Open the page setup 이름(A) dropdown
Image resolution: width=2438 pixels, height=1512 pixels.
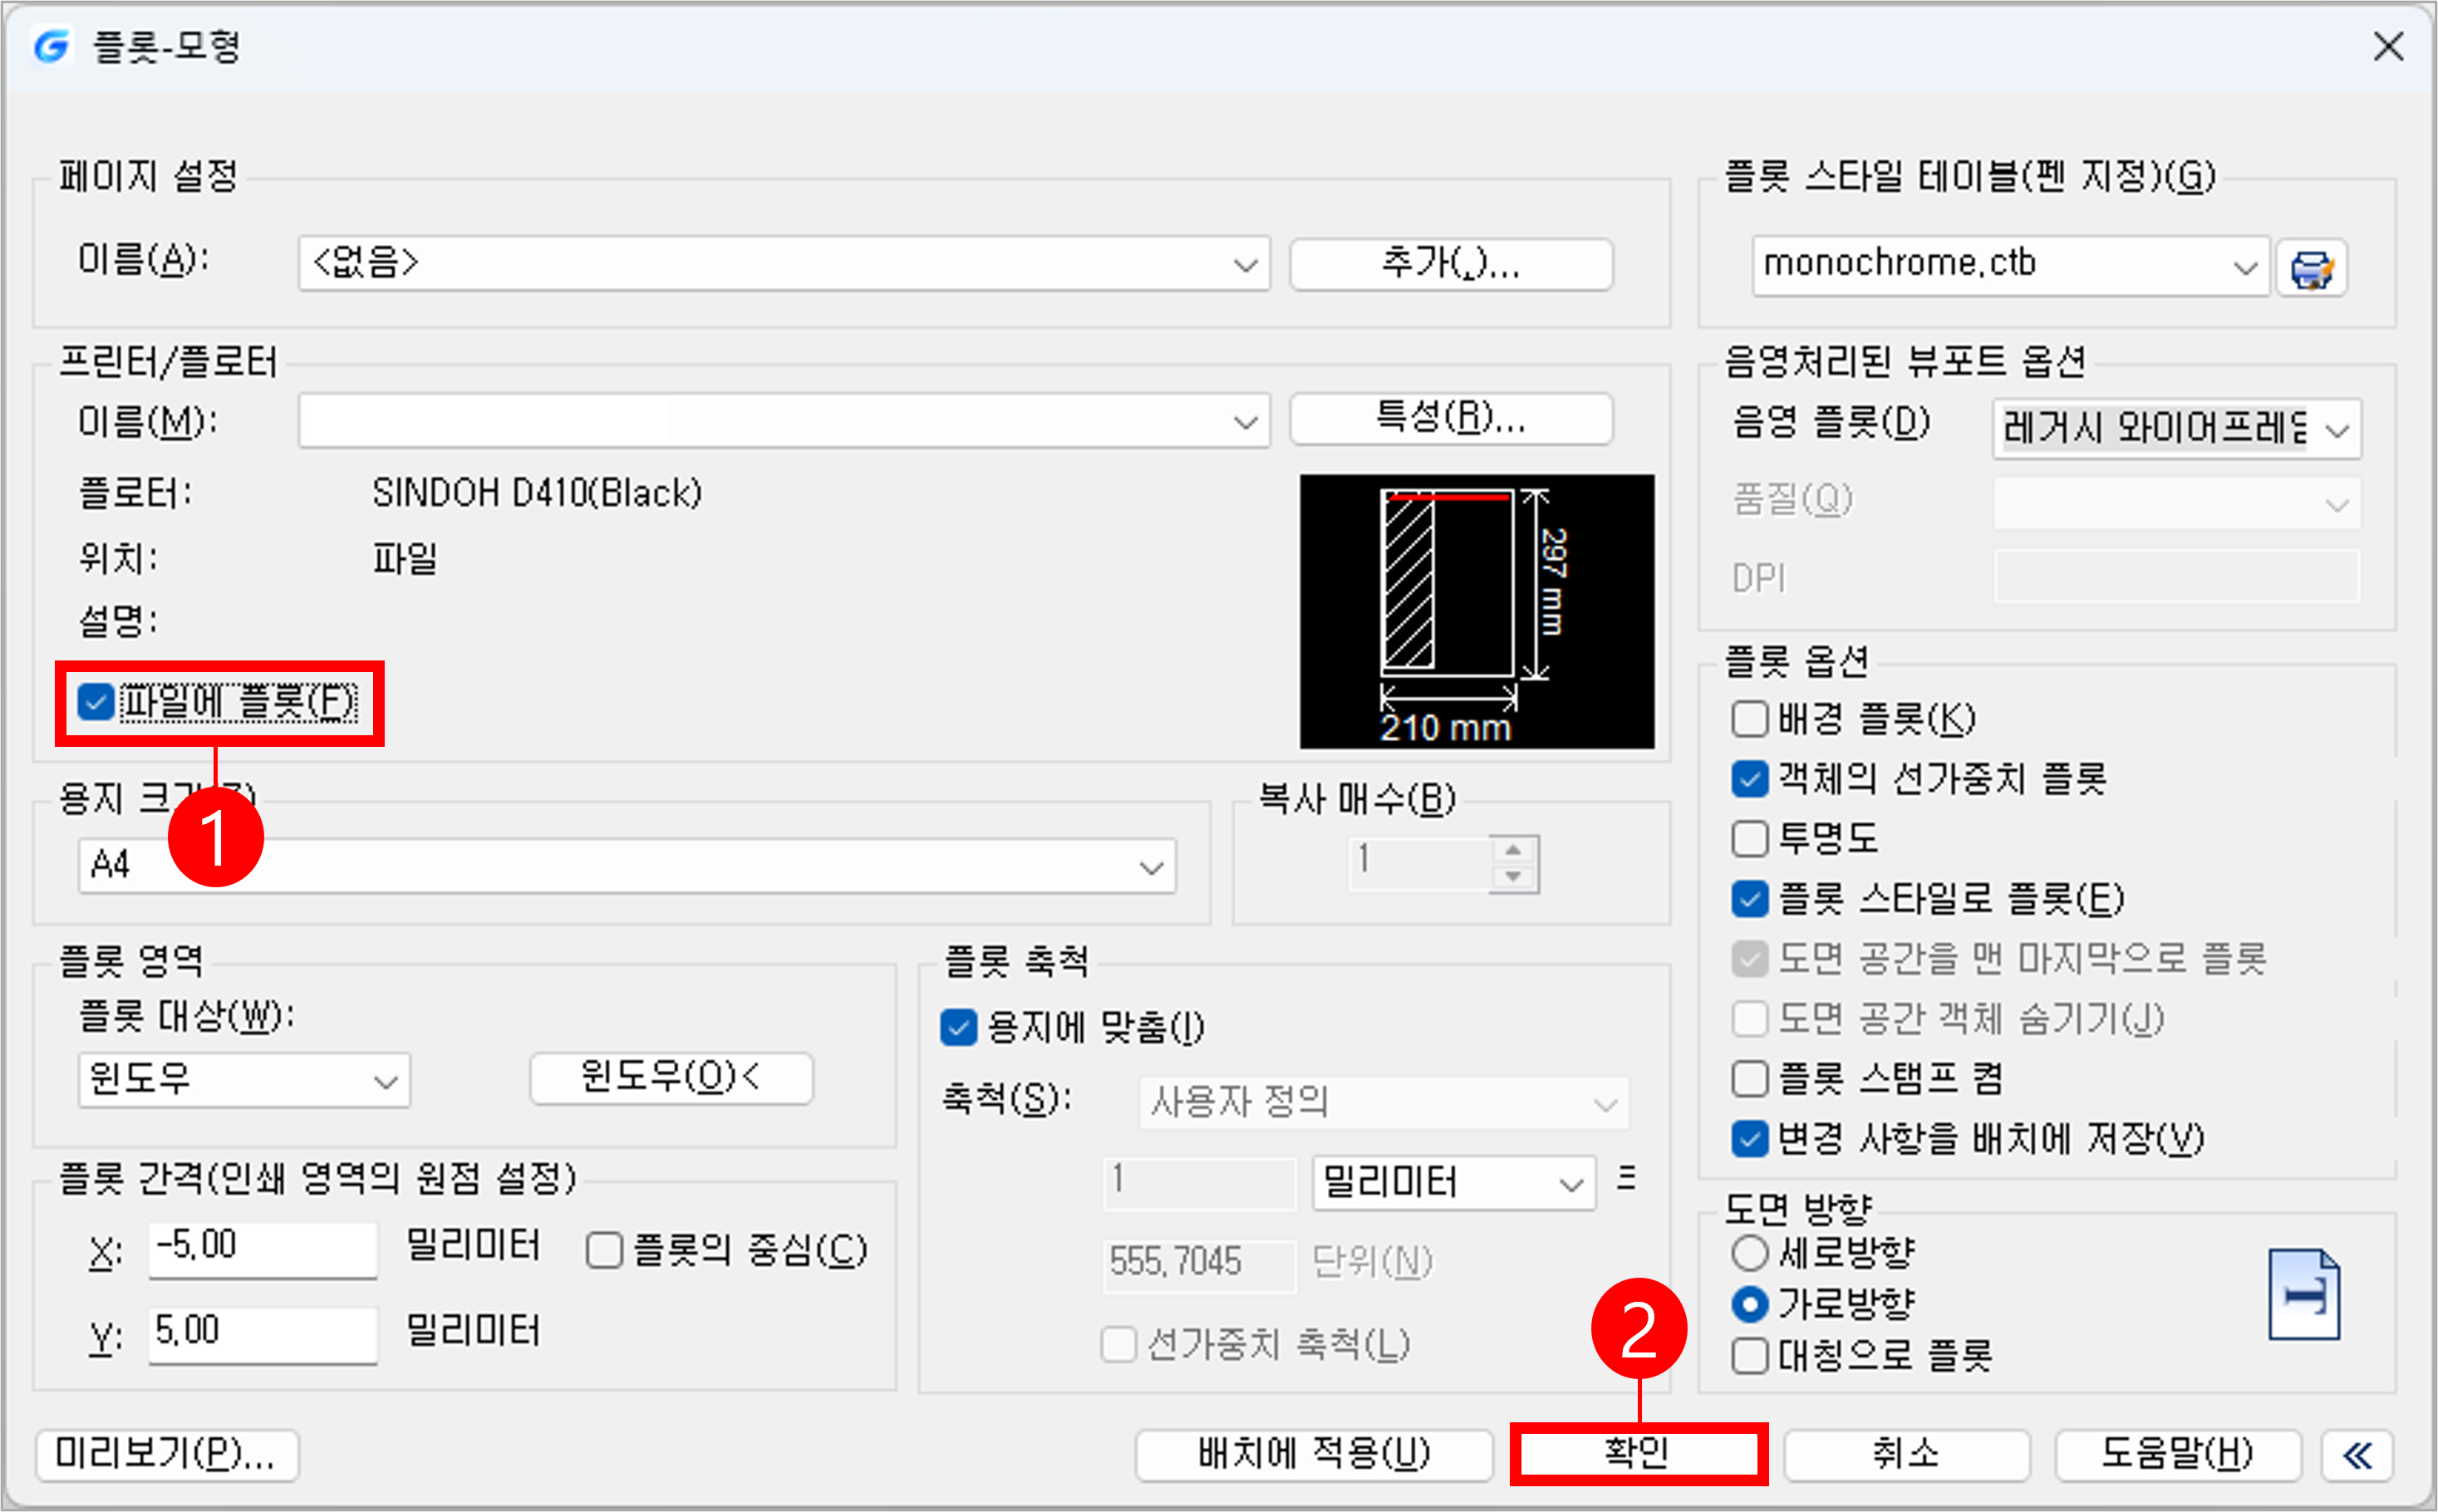coord(784,264)
